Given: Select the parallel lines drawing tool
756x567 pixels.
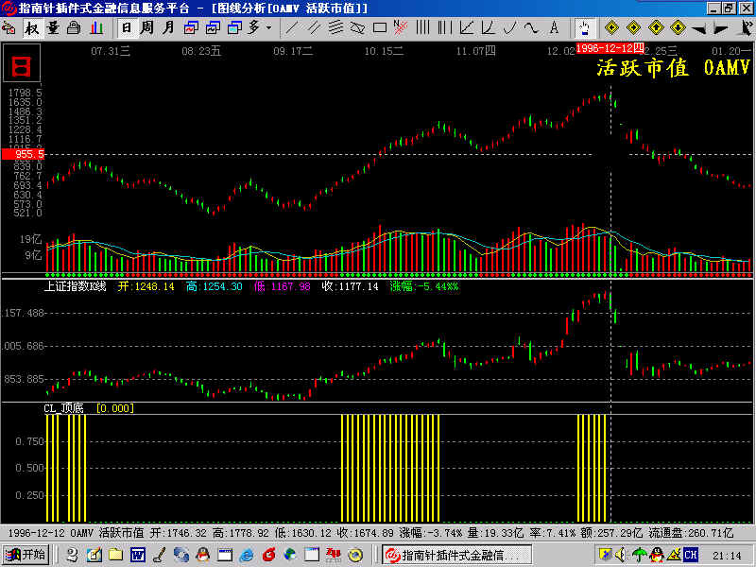Looking at the screenshot, I should [x=314, y=28].
